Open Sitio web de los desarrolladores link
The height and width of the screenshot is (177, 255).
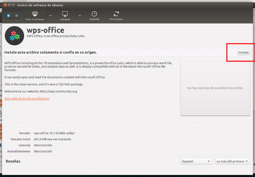click(x=27, y=98)
